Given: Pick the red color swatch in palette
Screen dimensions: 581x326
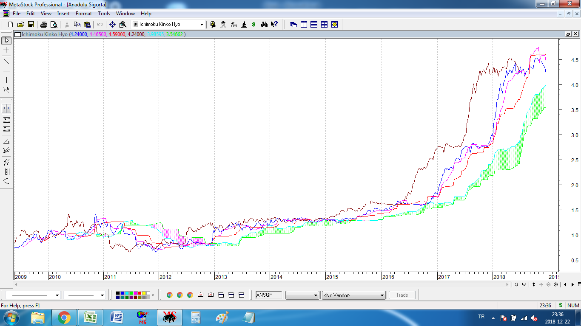Looking at the screenshot, I should point(140,293).
